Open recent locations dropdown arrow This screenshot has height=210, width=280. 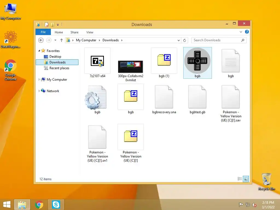coord(55,40)
